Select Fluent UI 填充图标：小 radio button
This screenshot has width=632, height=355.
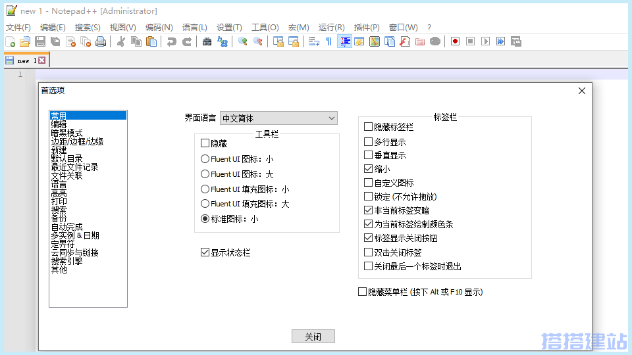pyautogui.click(x=205, y=189)
